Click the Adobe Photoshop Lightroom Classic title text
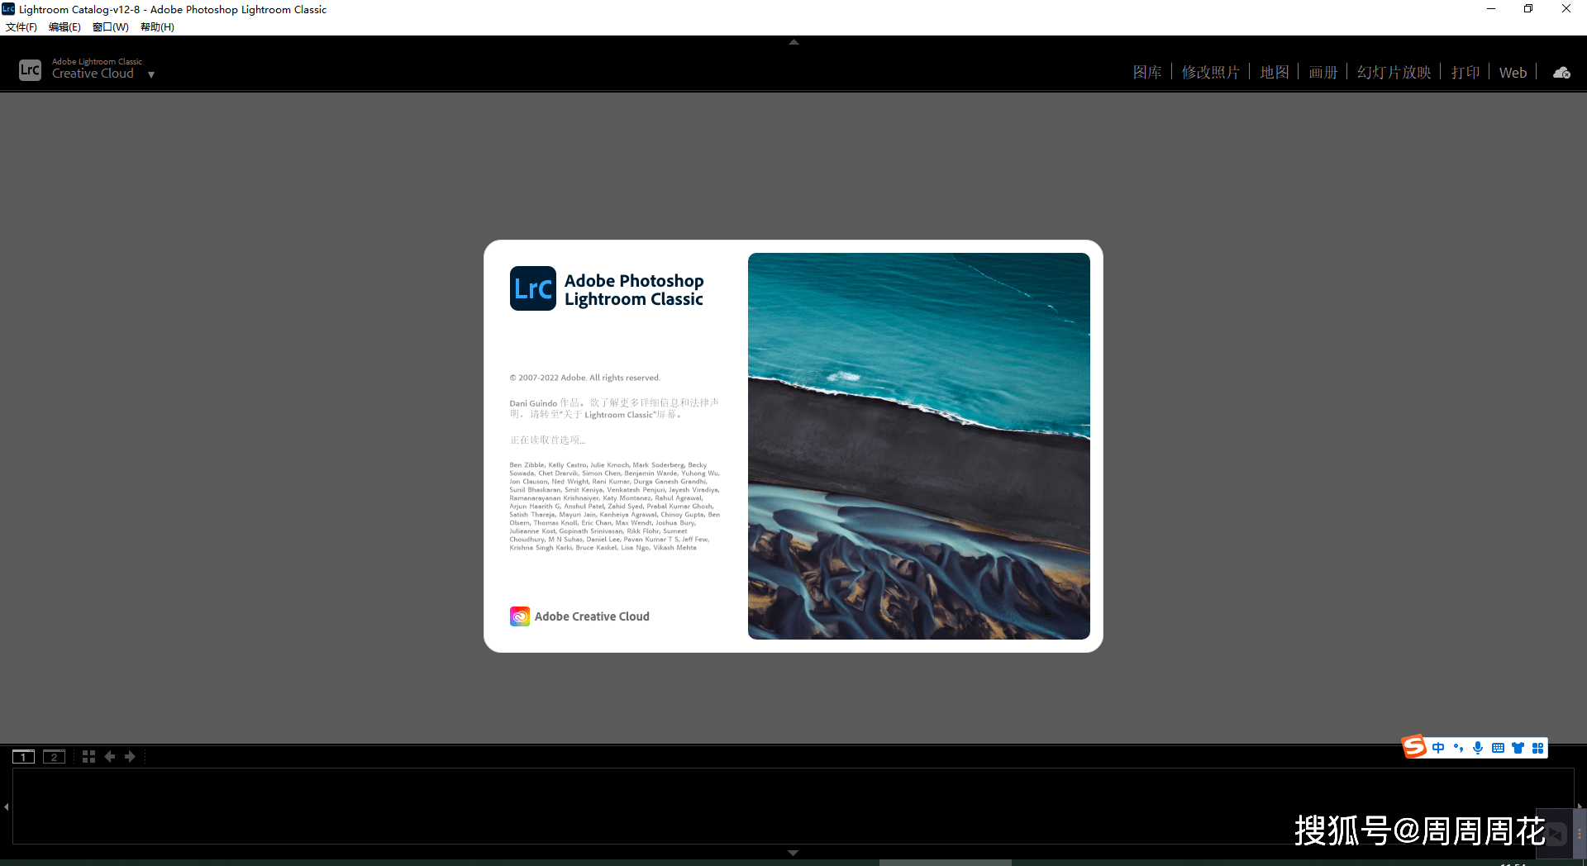 pyautogui.click(x=634, y=290)
